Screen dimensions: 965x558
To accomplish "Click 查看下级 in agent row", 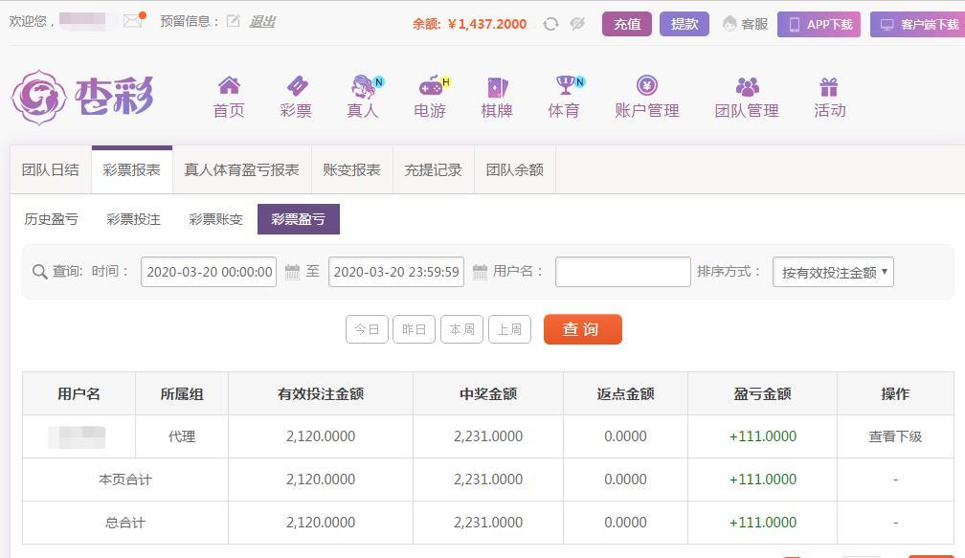I will (x=895, y=436).
